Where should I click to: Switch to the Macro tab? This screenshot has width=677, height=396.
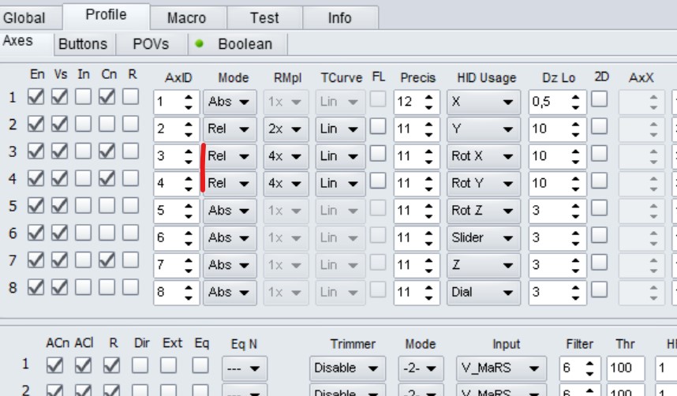[187, 17]
